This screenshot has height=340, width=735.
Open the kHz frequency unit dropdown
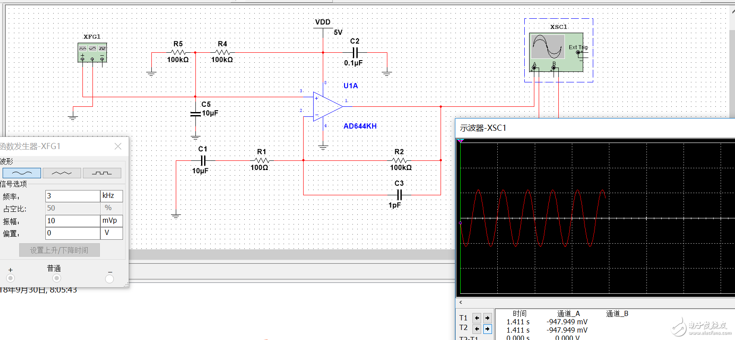coord(112,196)
